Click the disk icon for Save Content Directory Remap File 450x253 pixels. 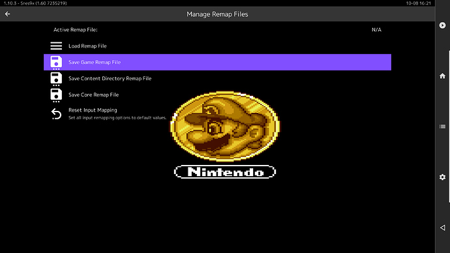click(56, 79)
